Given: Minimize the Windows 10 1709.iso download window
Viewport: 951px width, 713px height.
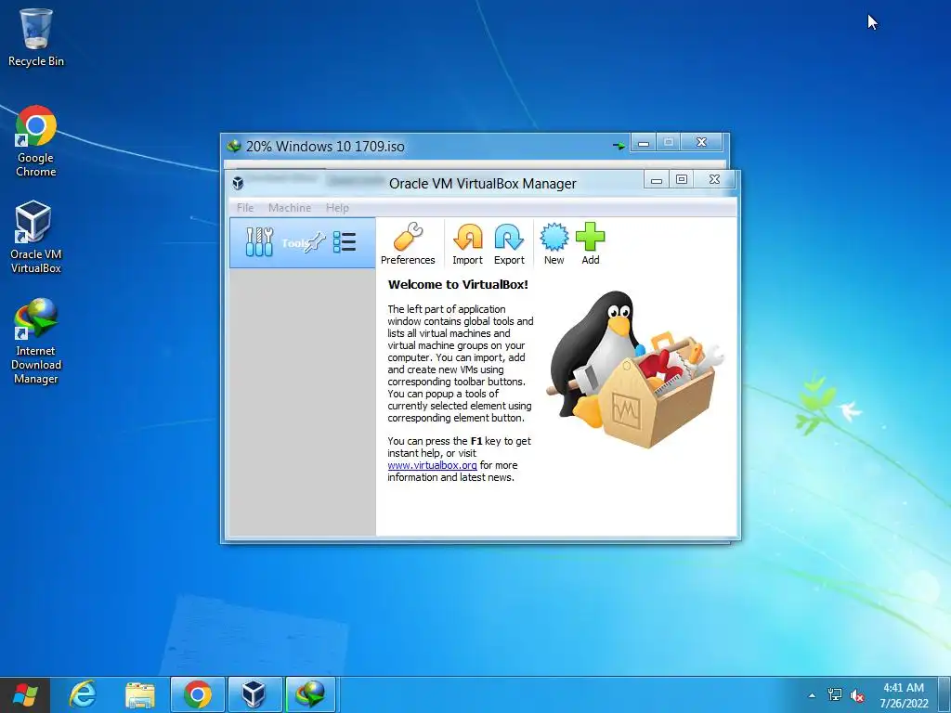Looking at the screenshot, I should pyautogui.click(x=644, y=143).
